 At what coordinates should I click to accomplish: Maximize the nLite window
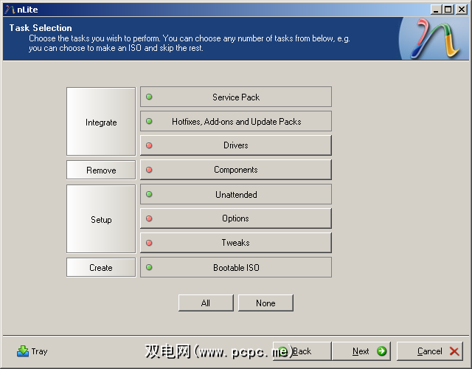(x=448, y=10)
